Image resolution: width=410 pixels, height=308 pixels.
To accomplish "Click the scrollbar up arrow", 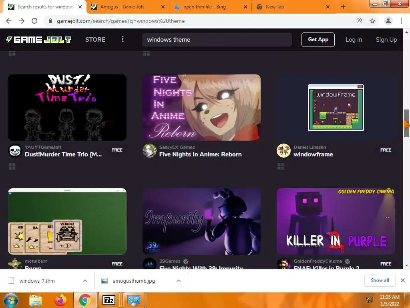I will (x=406, y=32).
